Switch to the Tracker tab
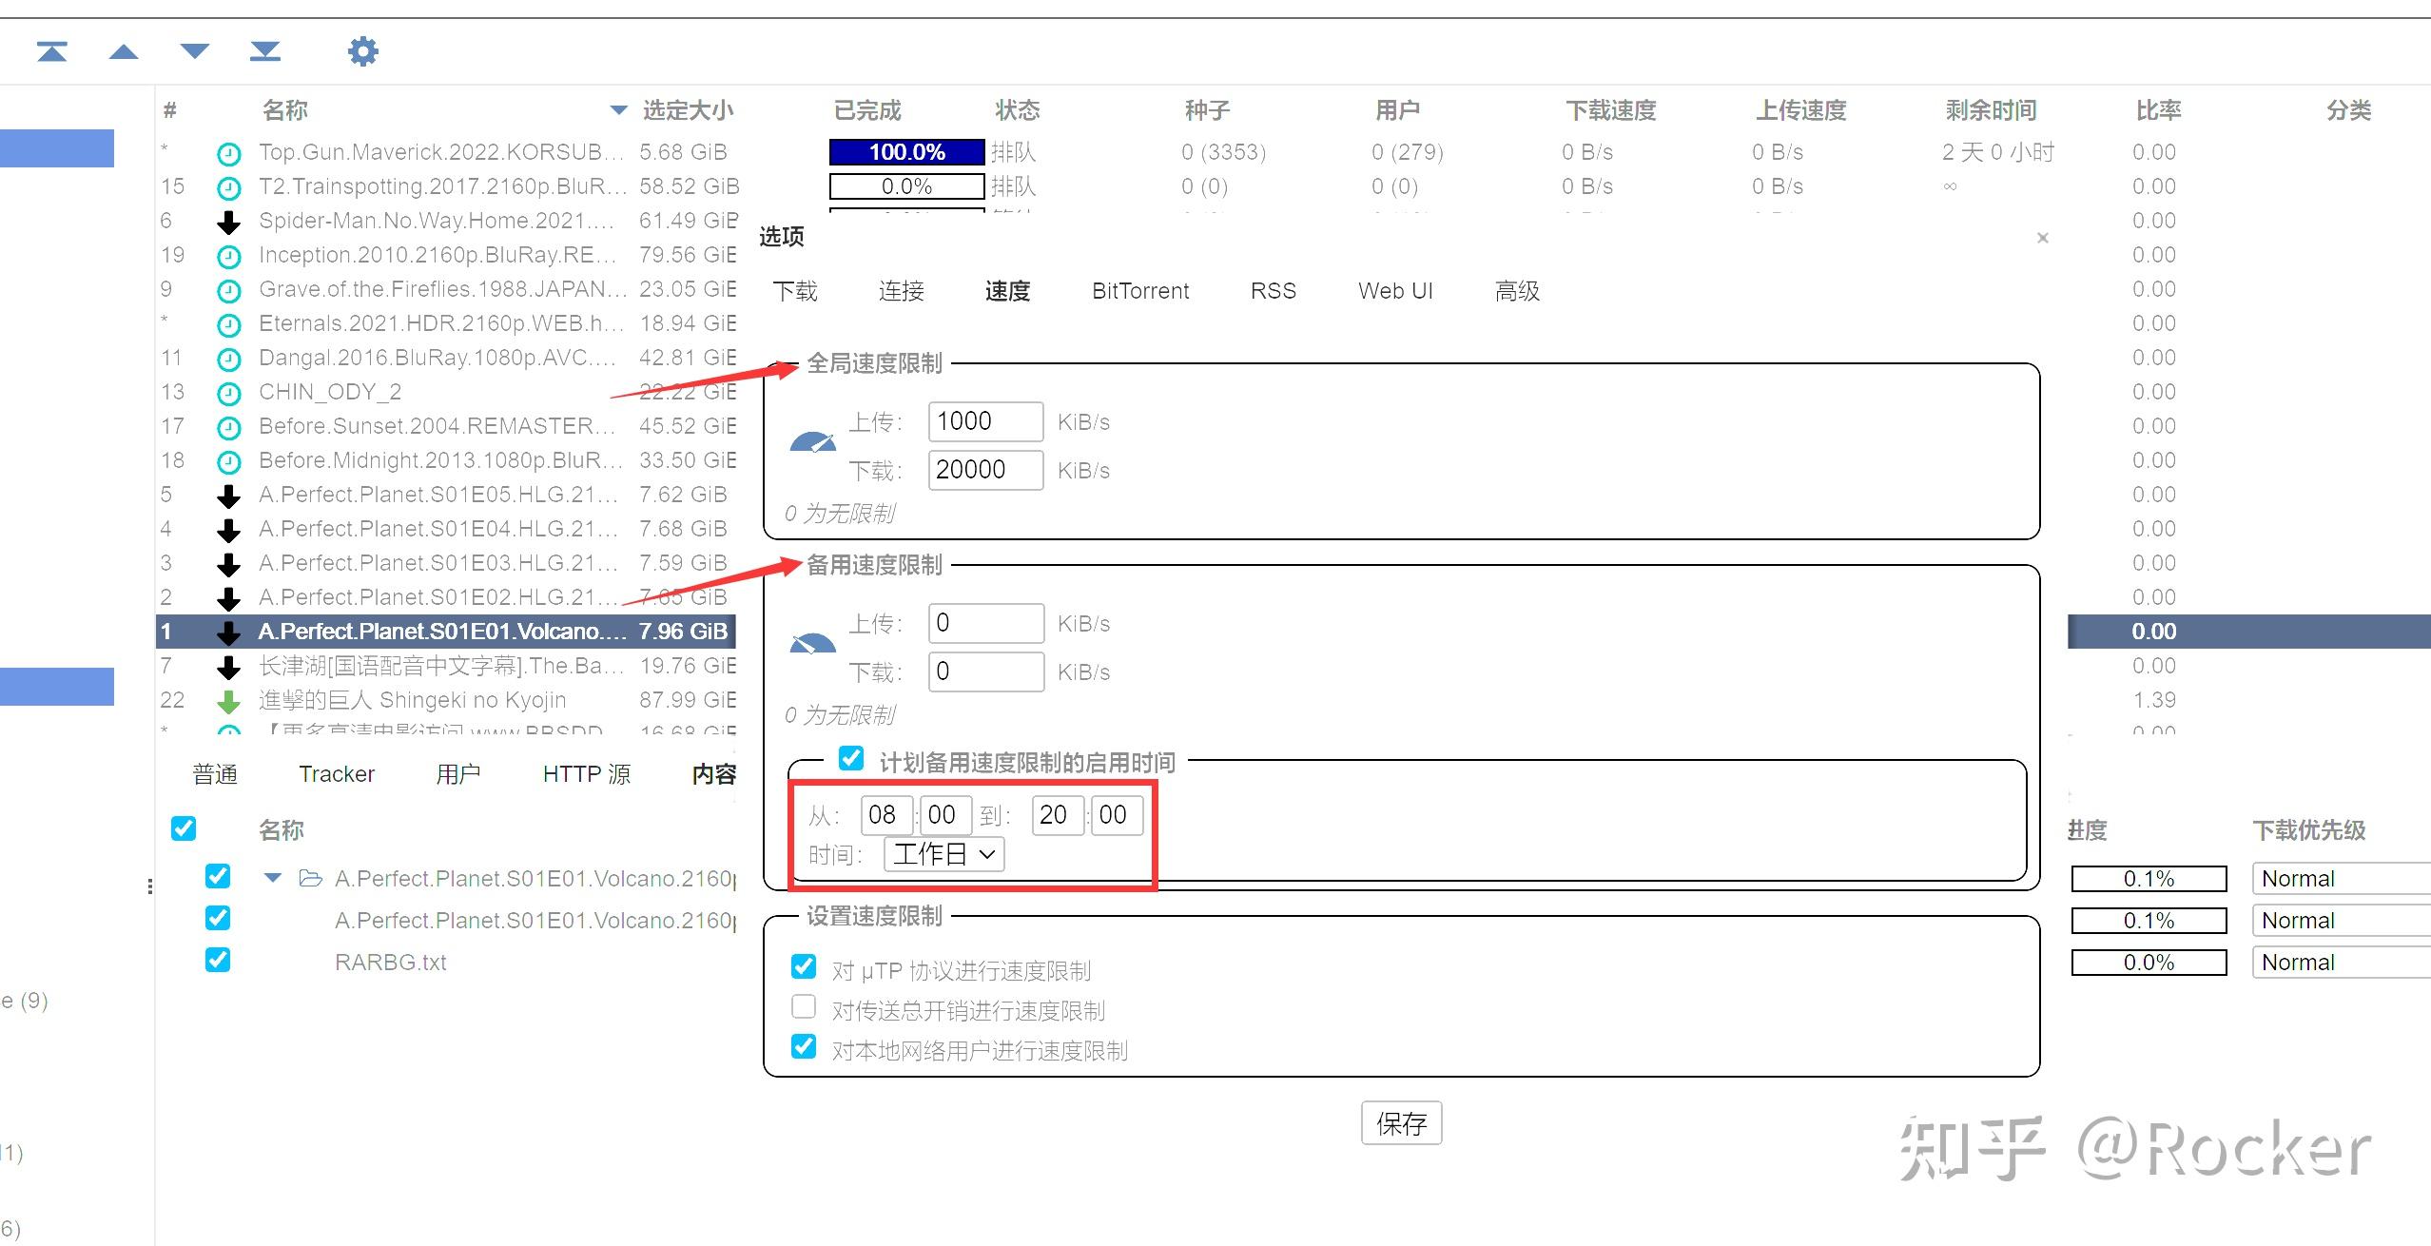 point(337,773)
